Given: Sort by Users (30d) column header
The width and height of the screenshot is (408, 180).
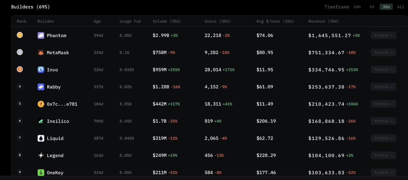Looking at the screenshot, I should (x=218, y=21).
